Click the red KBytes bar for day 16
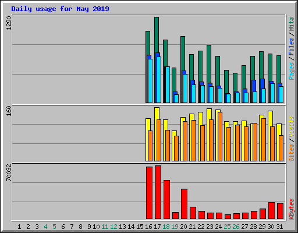 pos(149,193)
